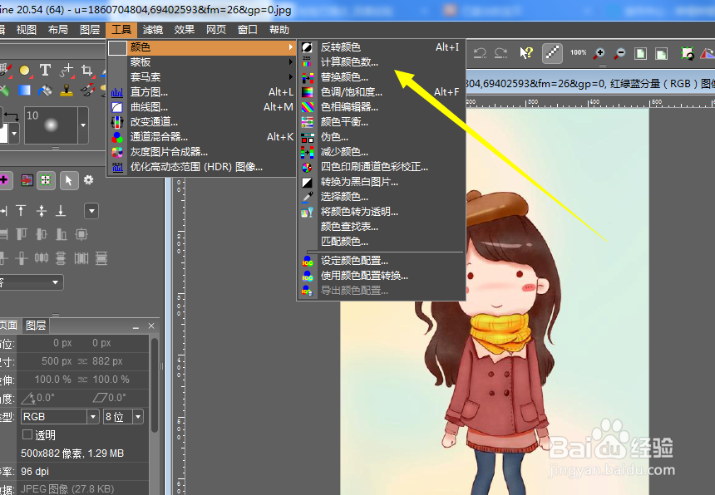Select the paint bucket fill tool
715x495 pixels.
(x=45, y=91)
